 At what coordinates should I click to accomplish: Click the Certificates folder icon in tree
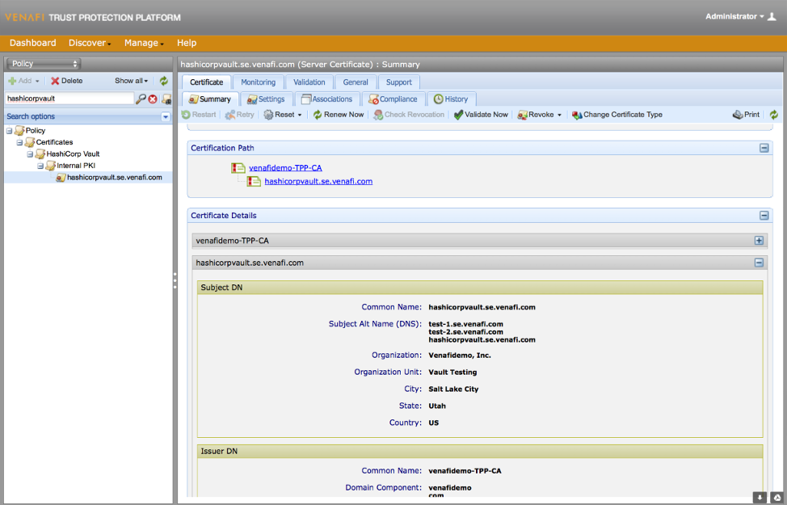[x=30, y=142]
